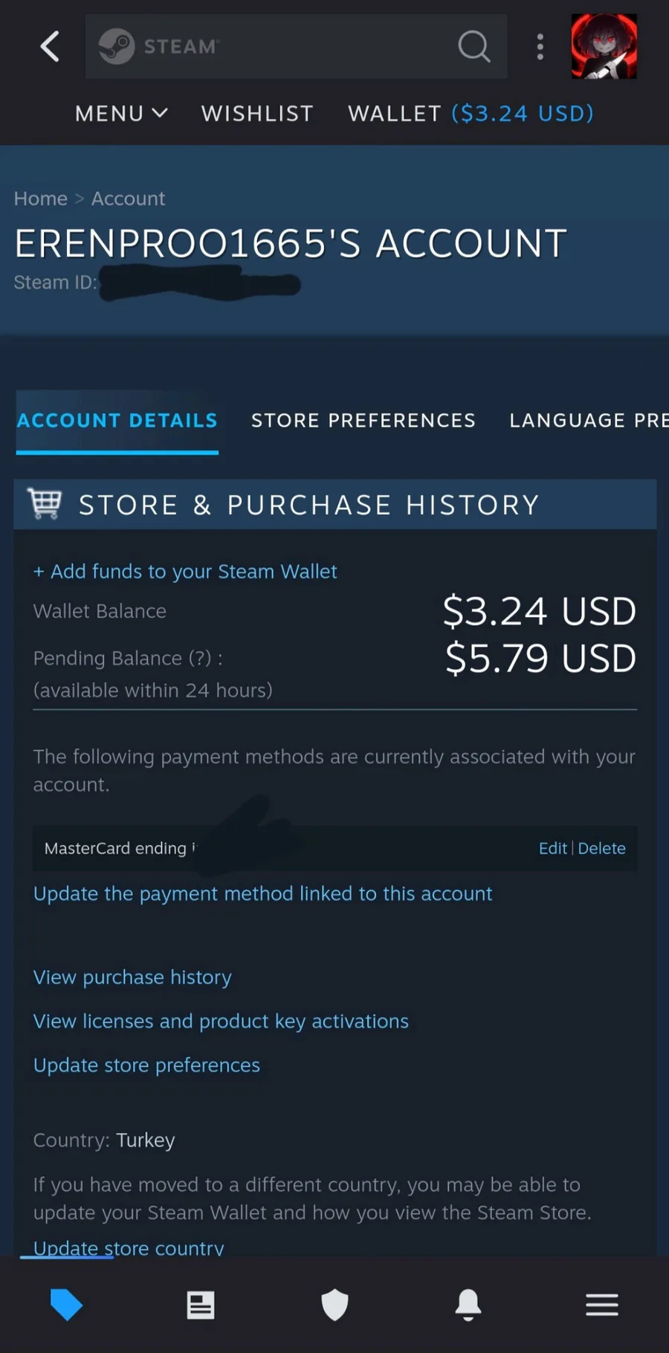
Task: Delete the MasterCard payment method
Action: click(x=601, y=848)
